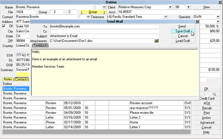Open the Client dropdown arrow
The height and width of the screenshot is (139, 223).
pos(170,7)
